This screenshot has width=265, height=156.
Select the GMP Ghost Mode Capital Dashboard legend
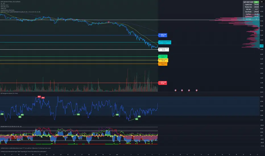pos(20,12)
